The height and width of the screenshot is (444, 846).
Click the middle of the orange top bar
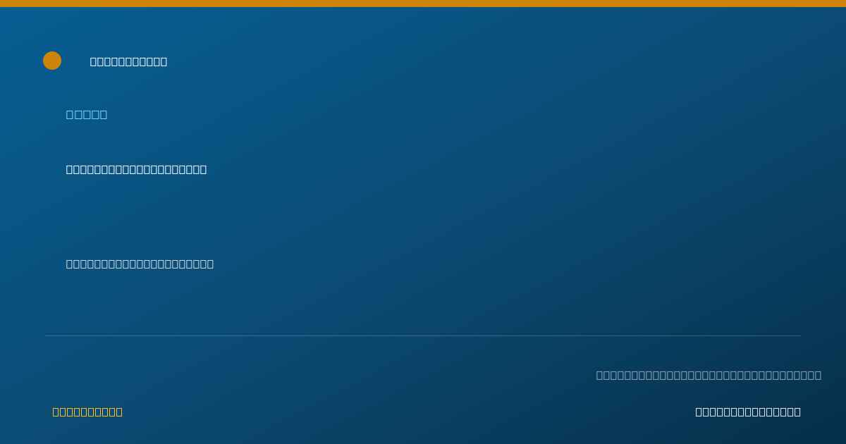[423, 4]
